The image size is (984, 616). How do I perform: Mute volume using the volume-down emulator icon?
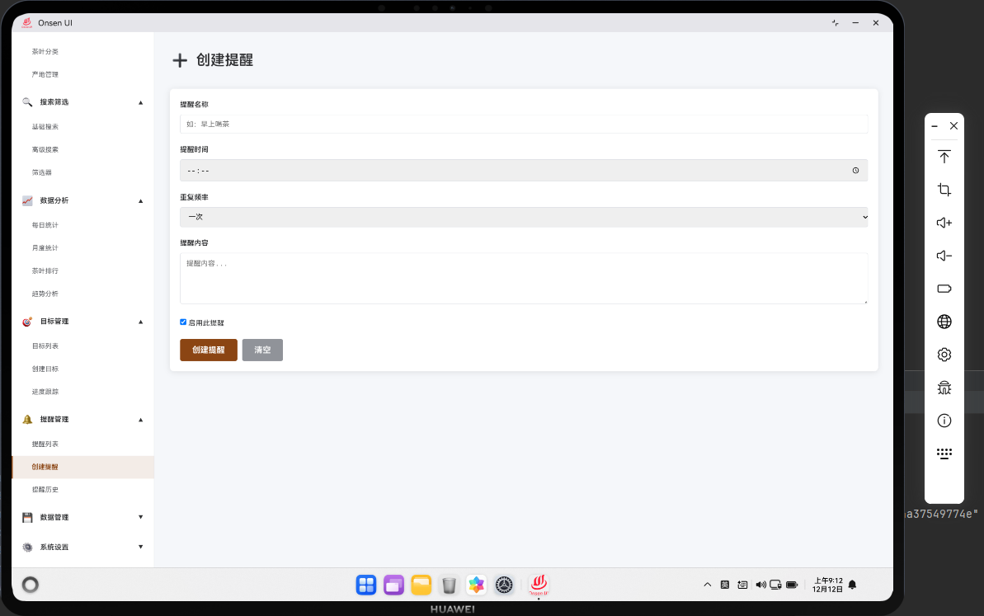(944, 256)
